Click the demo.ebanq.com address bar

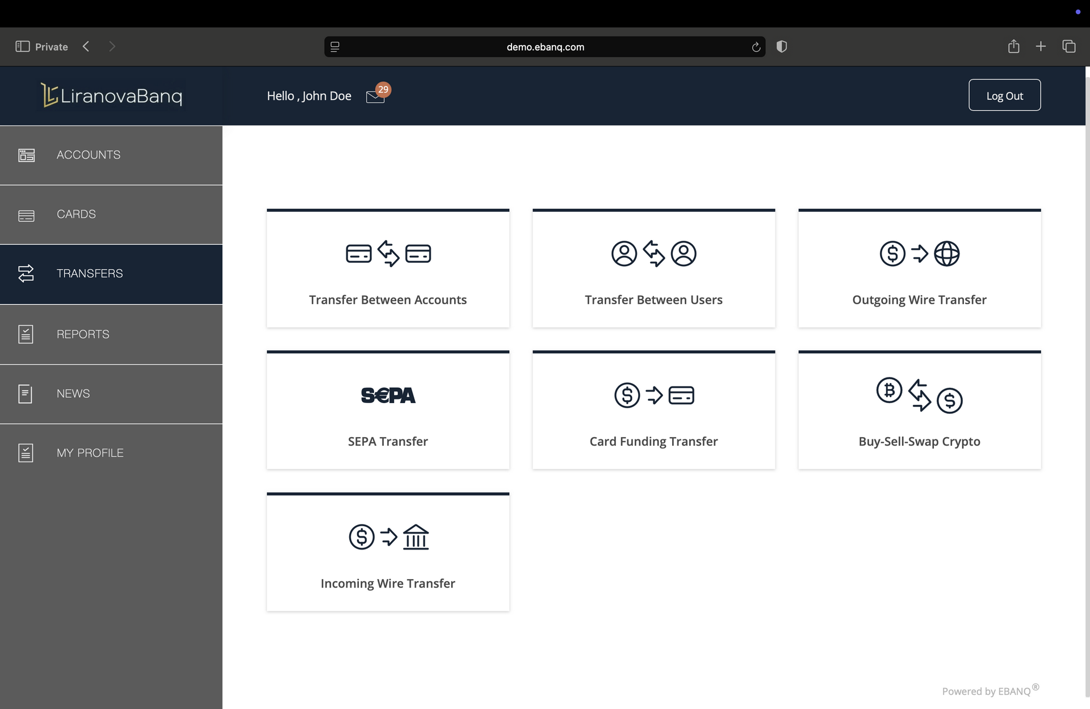pyautogui.click(x=545, y=47)
